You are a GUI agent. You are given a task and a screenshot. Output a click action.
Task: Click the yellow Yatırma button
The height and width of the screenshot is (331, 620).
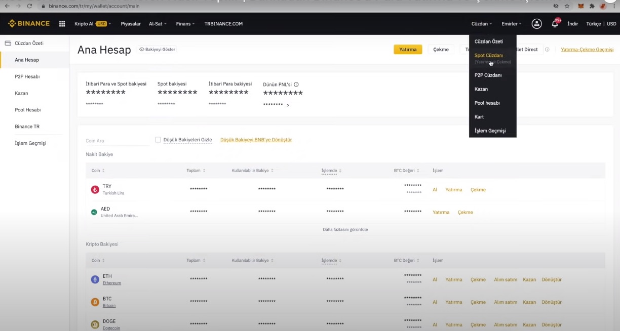(408, 50)
